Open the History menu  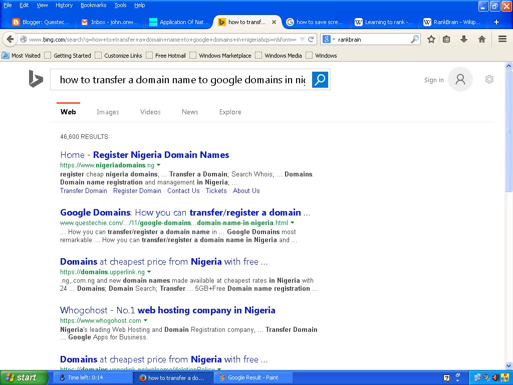click(x=64, y=5)
